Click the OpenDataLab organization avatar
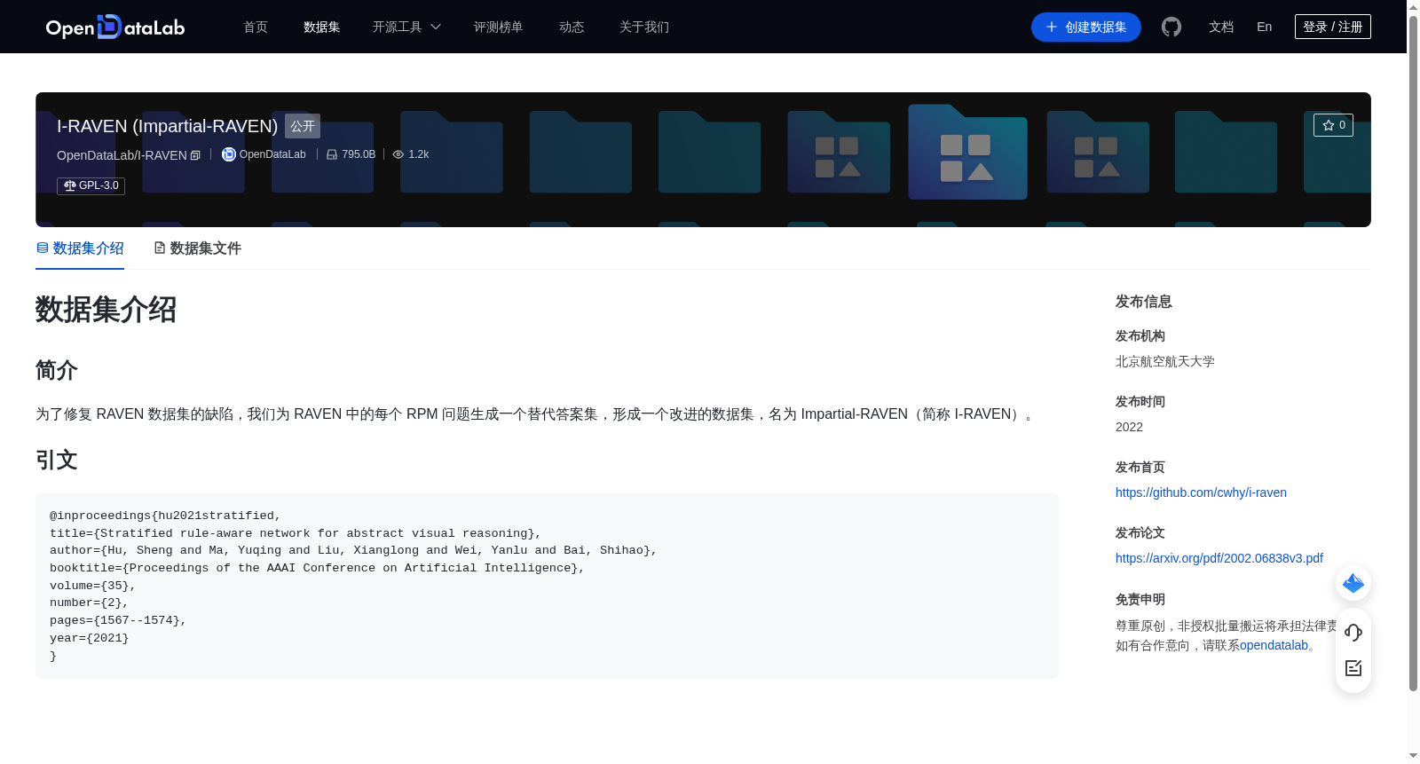 228,154
